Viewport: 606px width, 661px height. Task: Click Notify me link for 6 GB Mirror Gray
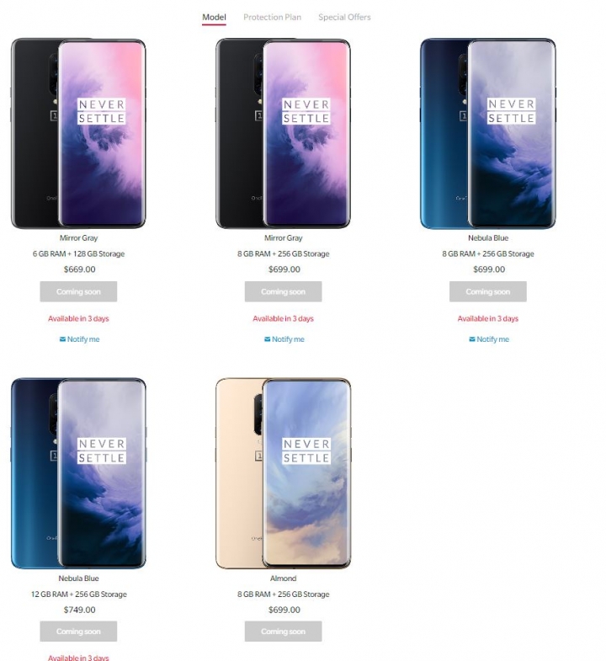(83, 339)
